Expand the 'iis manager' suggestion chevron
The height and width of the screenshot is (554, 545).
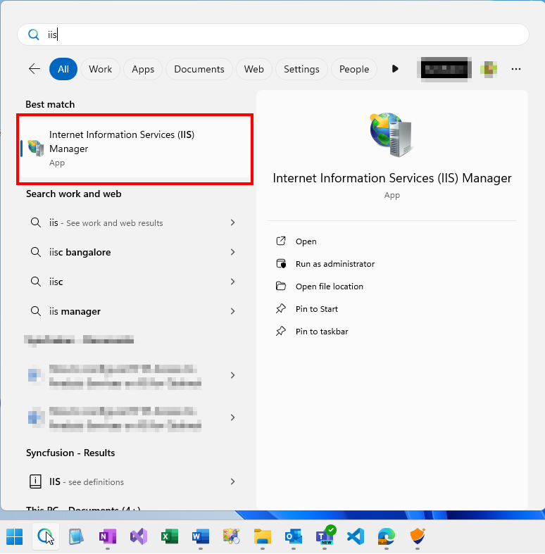pos(233,311)
